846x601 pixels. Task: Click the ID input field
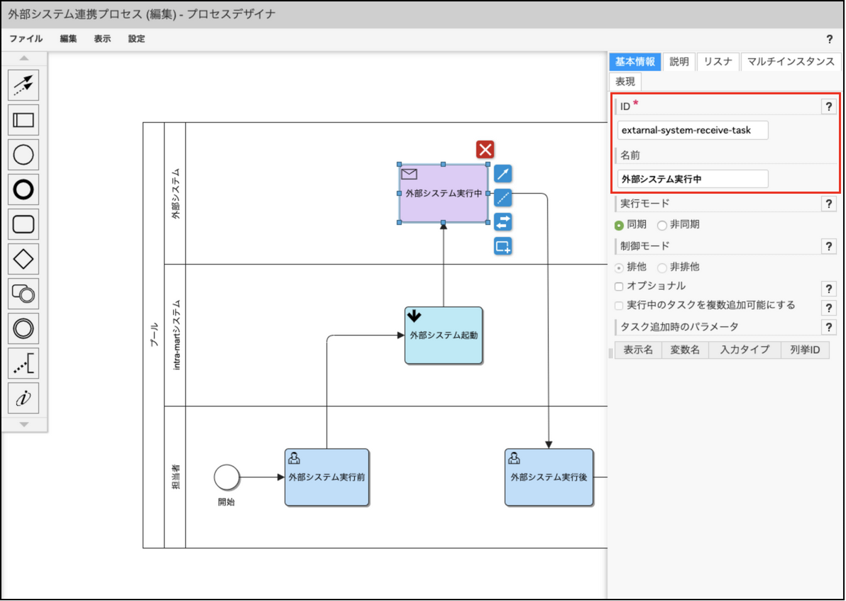(x=692, y=131)
